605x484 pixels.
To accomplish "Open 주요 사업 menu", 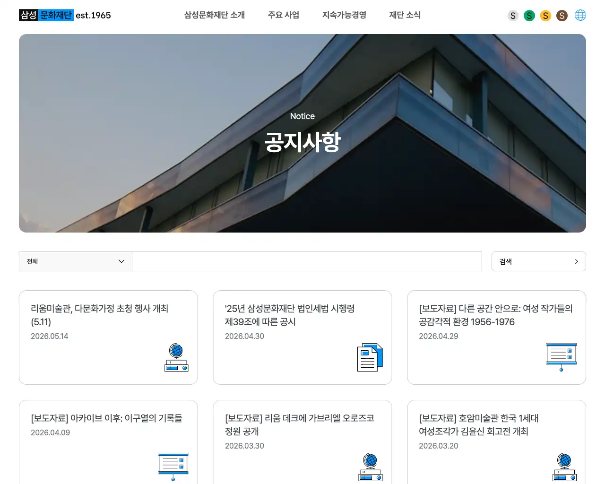I will [284, 15].
